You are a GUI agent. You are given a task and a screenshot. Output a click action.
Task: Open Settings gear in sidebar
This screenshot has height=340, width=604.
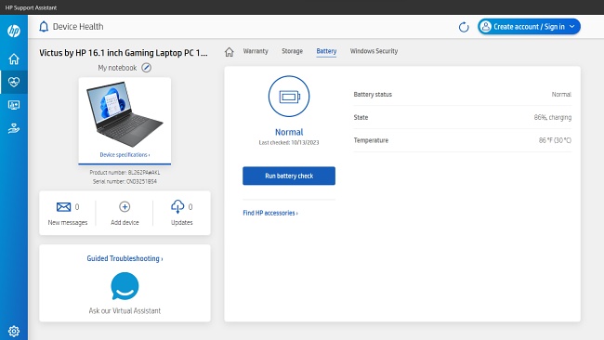(x=14, y=331)
